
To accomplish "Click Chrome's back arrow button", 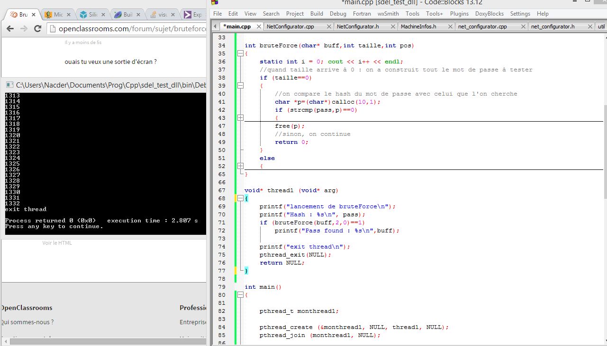I will click(10, 29).
